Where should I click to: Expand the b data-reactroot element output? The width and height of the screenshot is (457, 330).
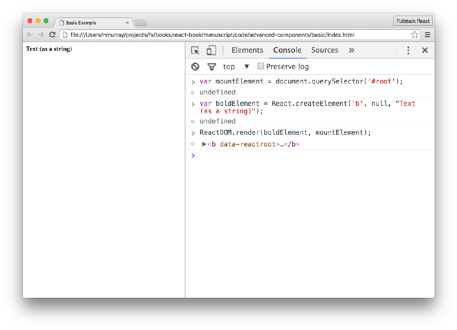click(x=204, y=144)
